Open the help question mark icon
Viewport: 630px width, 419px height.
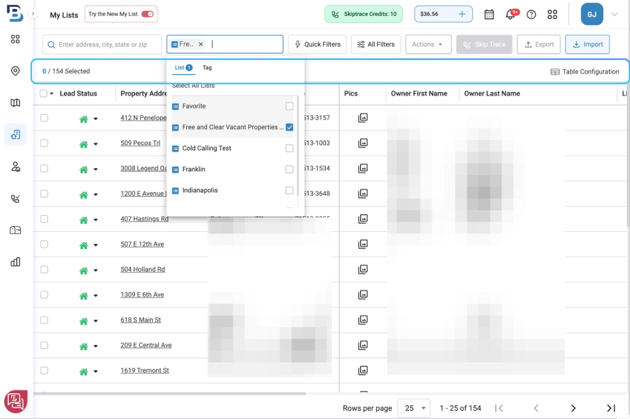tap(531, 14)
